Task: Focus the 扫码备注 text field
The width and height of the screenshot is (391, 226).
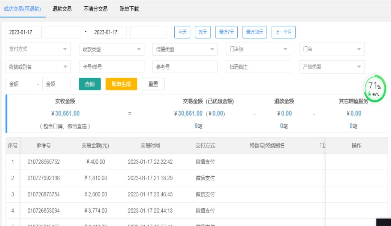Action: (x=258, y=67)
